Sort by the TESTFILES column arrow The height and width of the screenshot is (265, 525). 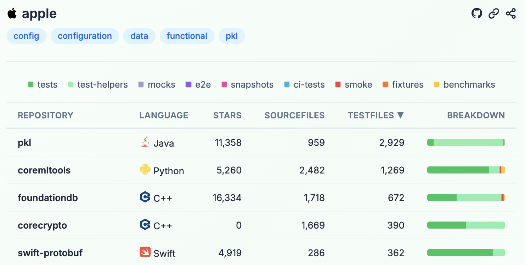pyautogui.click(x=401, y=115)
